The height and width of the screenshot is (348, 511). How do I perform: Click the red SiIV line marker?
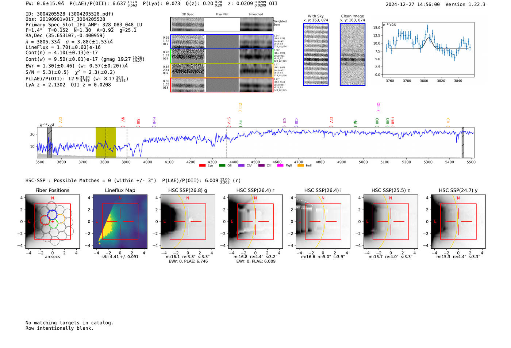[229, 122]
